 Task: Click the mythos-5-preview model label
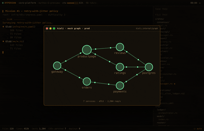click(49, 3)
